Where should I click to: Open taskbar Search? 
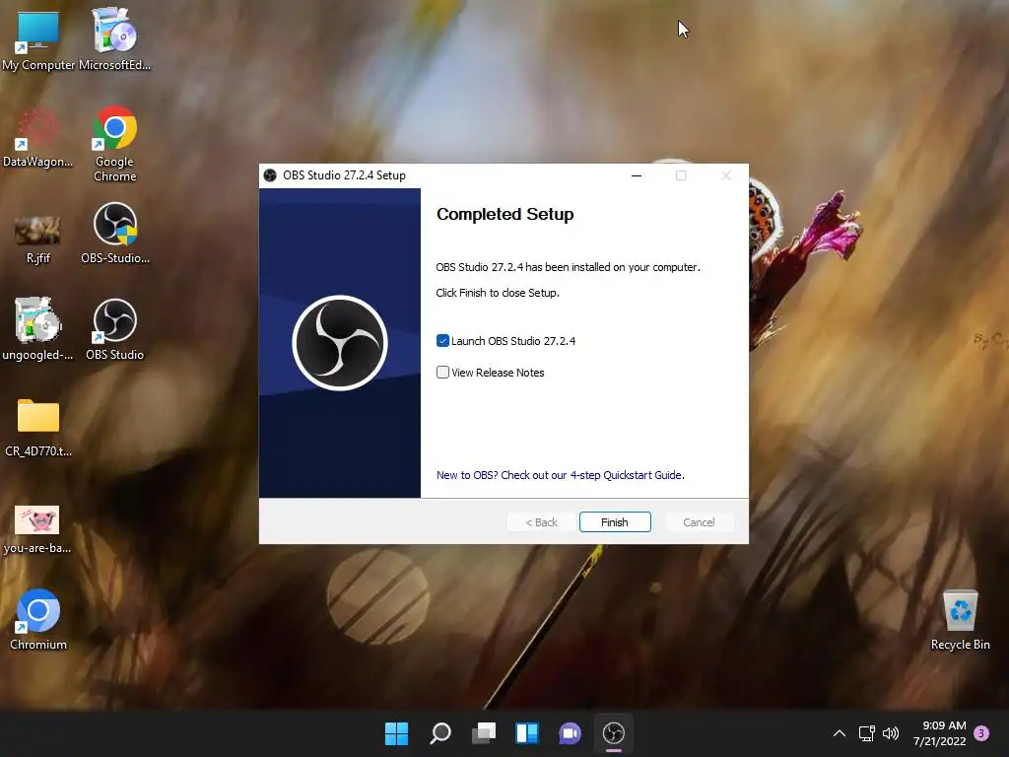tap(440, 733)
